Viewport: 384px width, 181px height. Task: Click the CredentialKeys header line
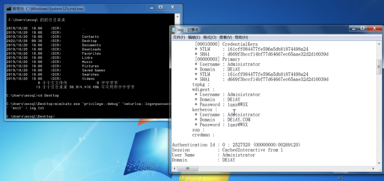pos(226,44)
